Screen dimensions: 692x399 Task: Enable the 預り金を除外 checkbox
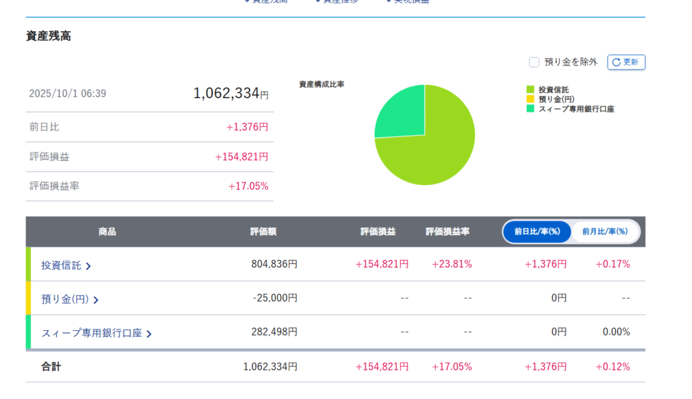pos(534,62)
